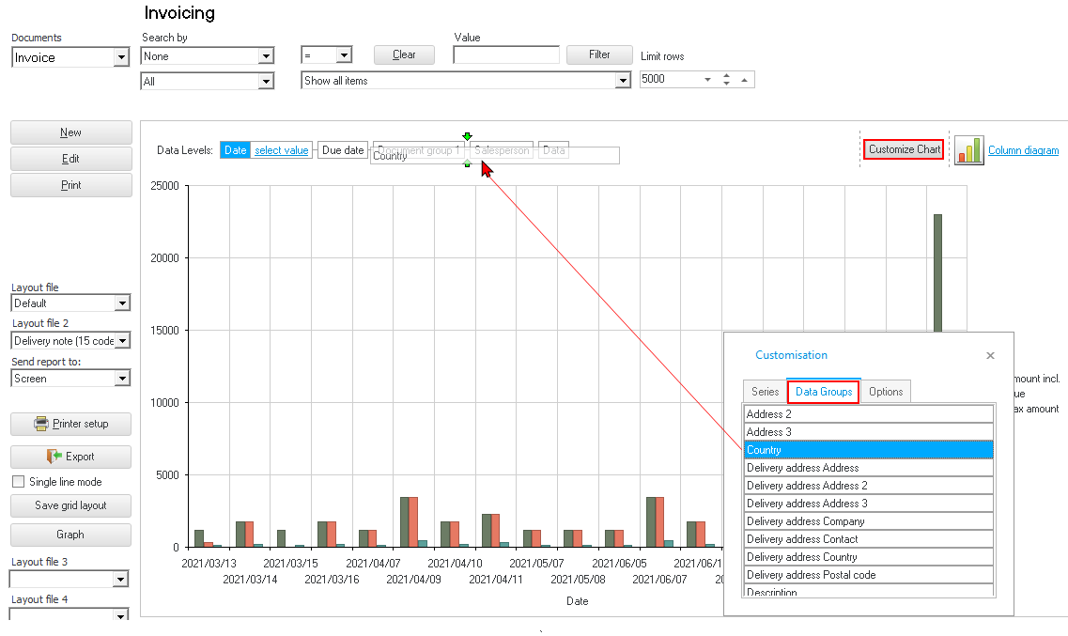Toggle the Single line mode checkbox
Image resolution: width=1068 pixels, height=636 pixels.
19,482
